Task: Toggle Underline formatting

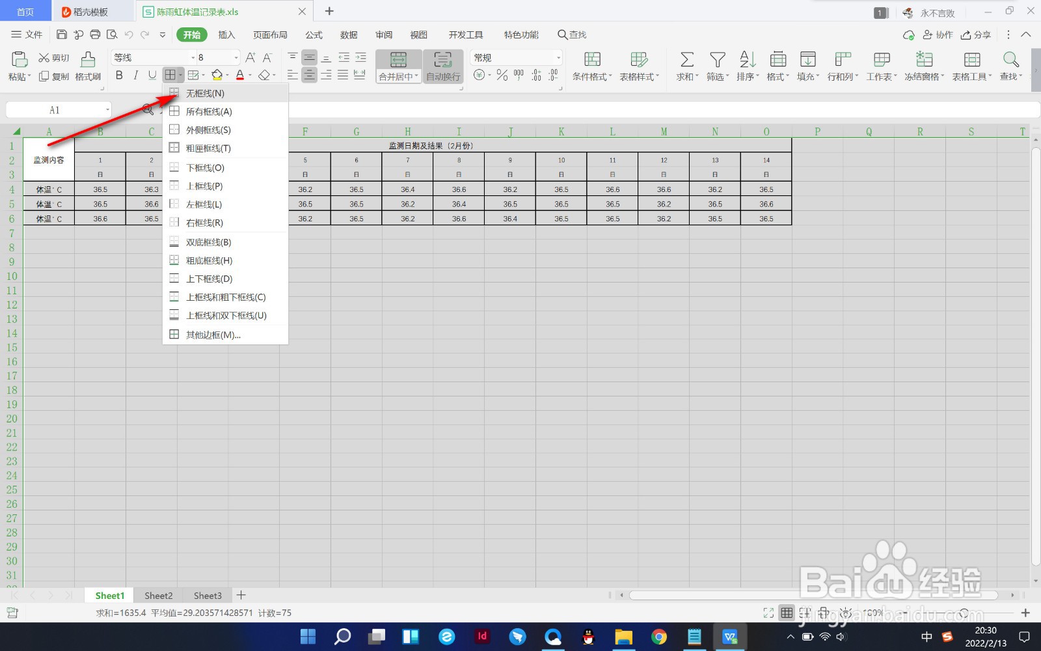Action: click(x=152, y=76)
